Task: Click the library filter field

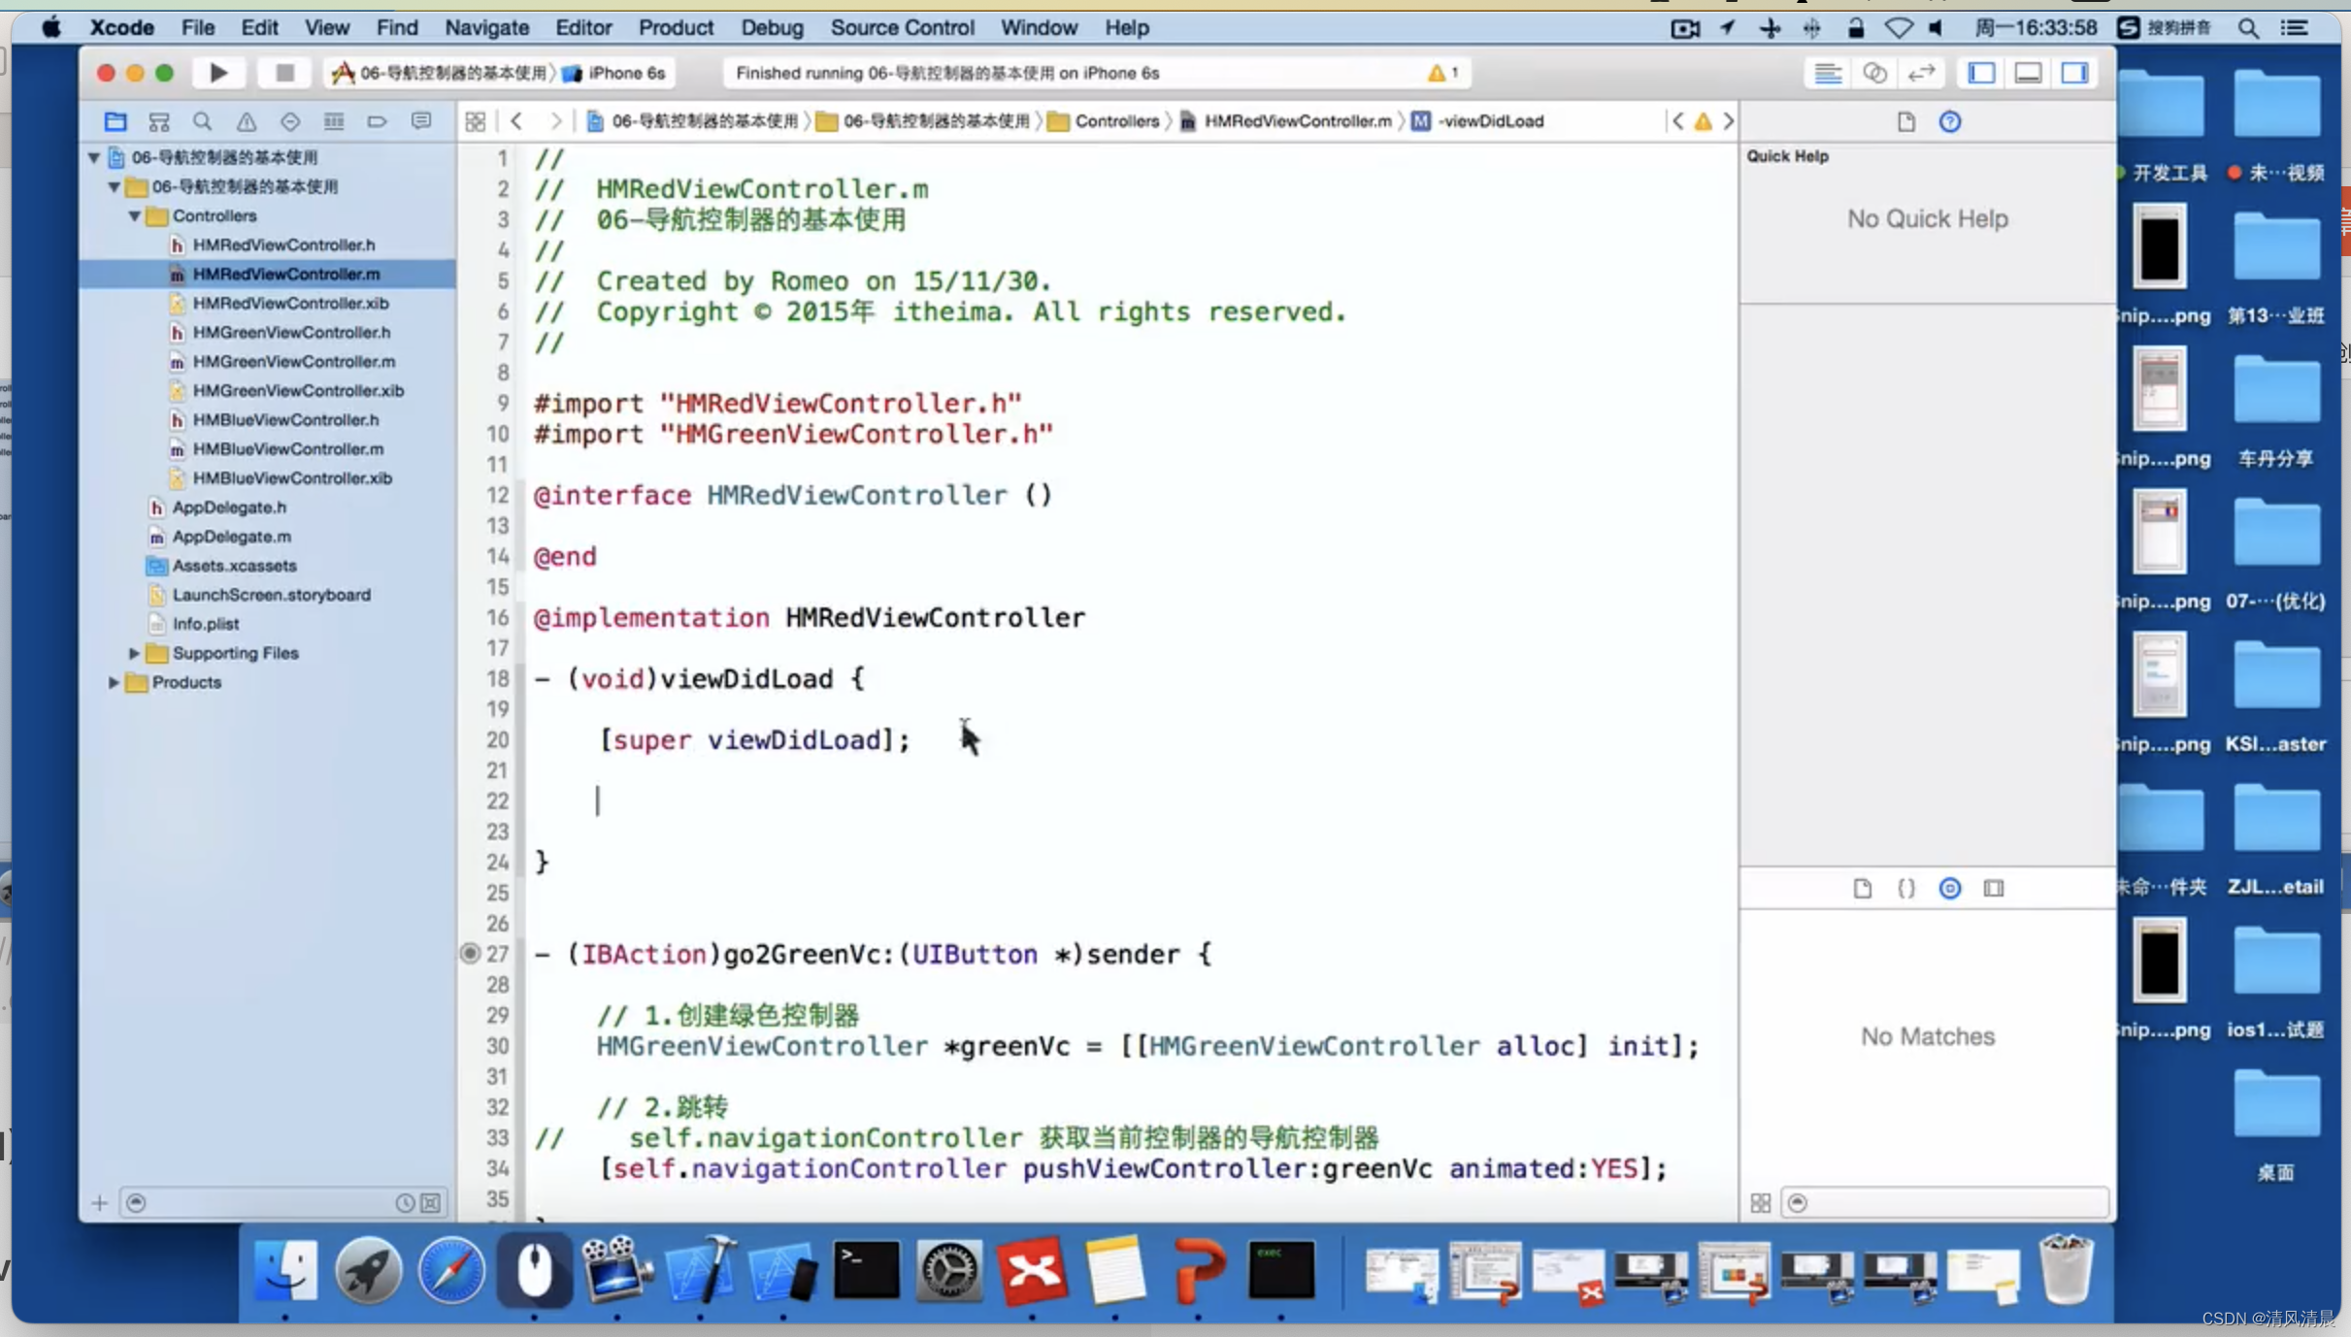Action: 1945,1203
